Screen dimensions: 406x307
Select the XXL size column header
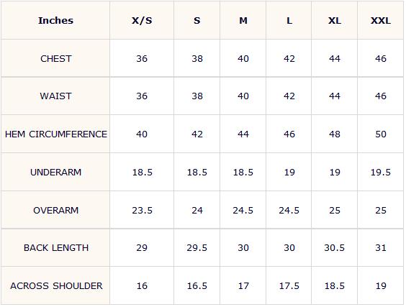381,20
